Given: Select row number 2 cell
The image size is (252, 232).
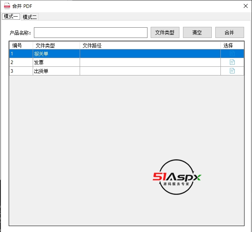Looking at the screenshot, I should 21,62.
